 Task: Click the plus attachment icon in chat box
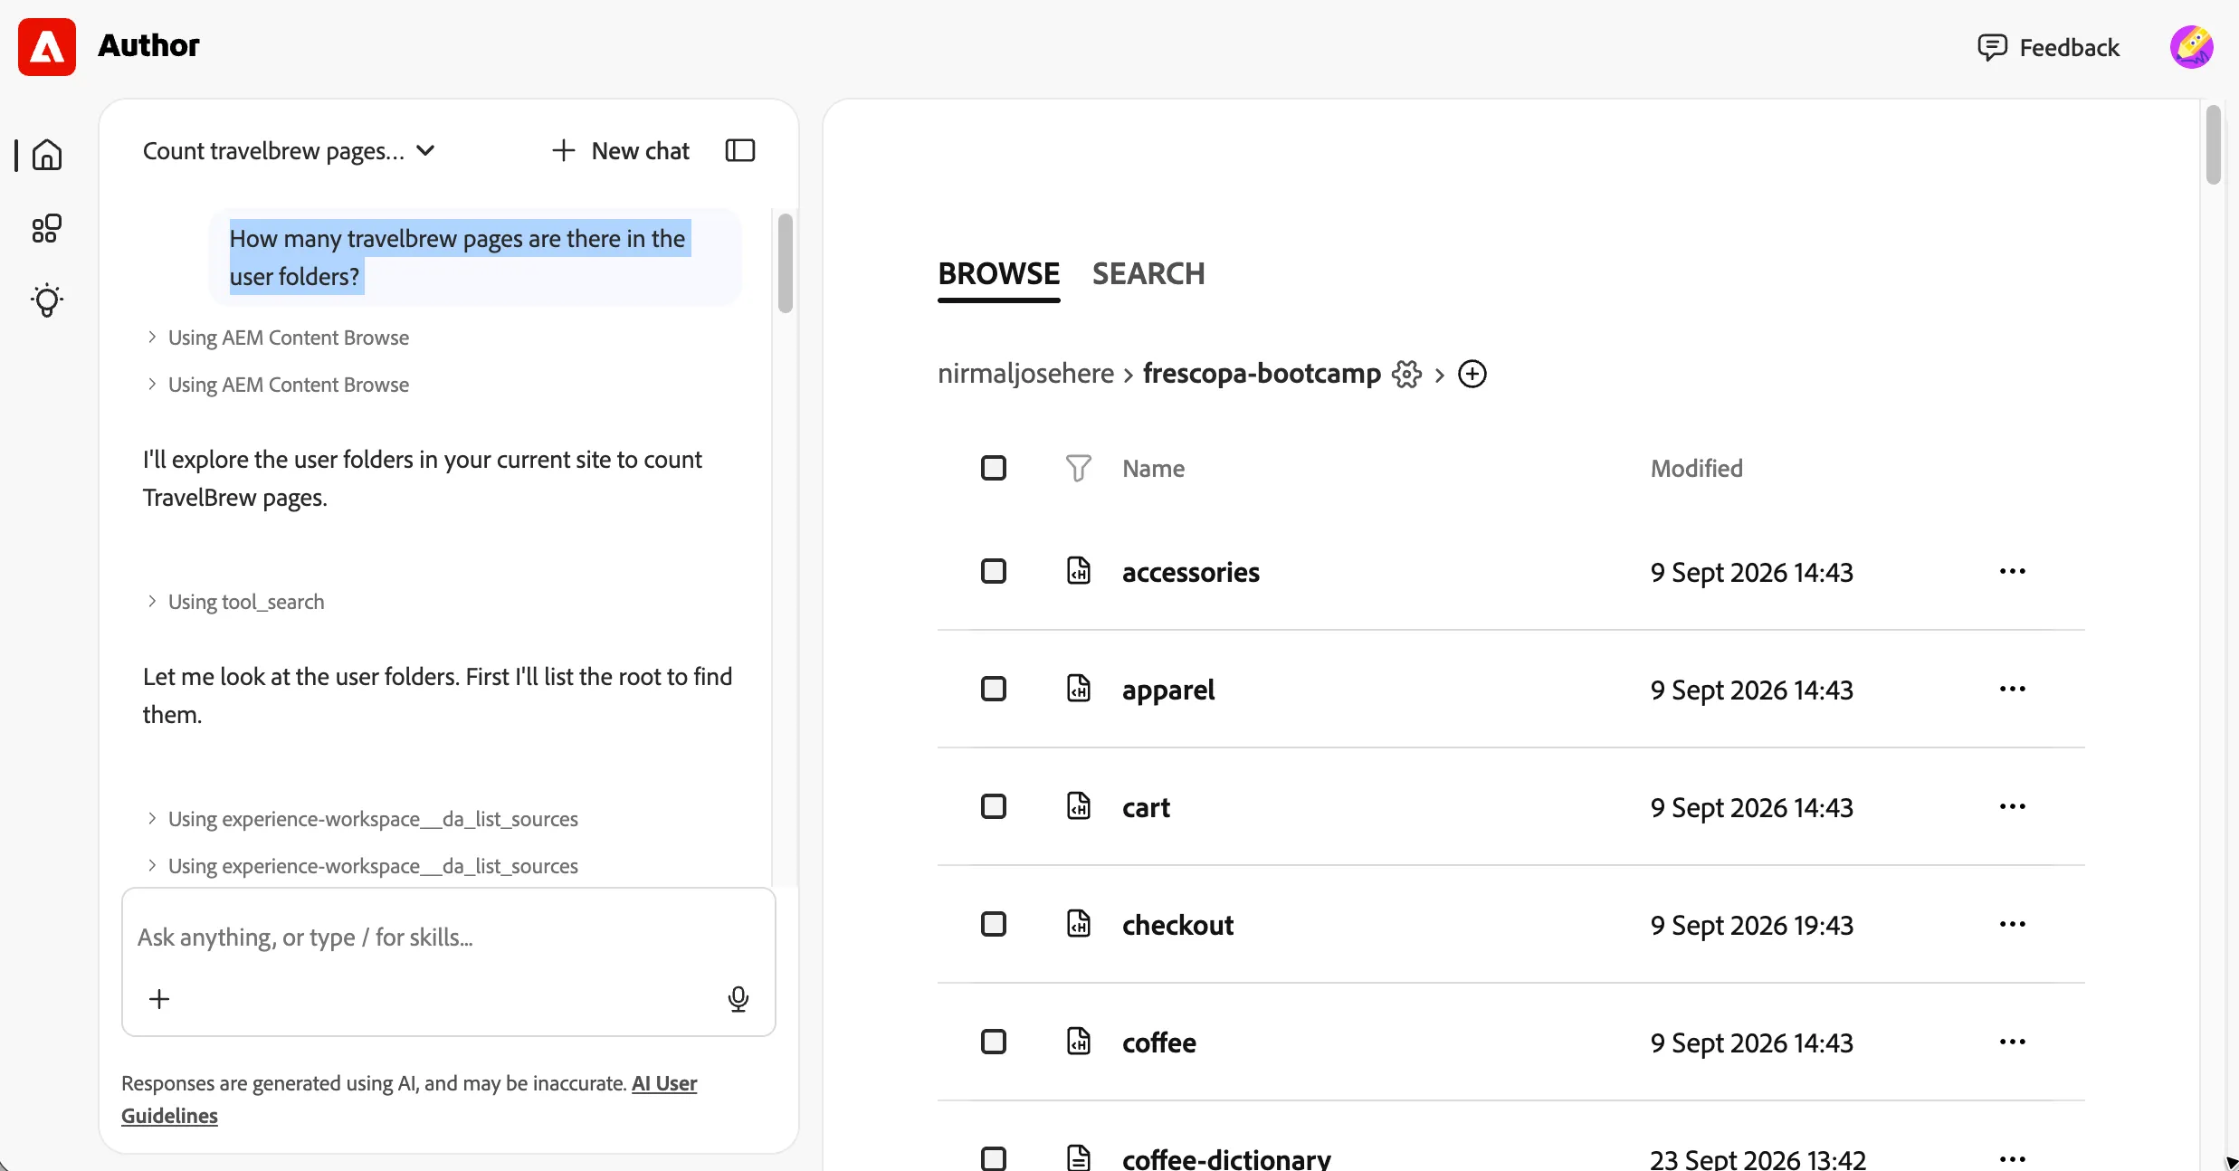pos(159,999)
